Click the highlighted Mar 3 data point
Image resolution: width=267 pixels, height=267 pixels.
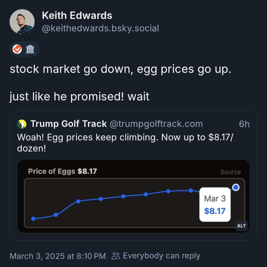tap(236, 187)
